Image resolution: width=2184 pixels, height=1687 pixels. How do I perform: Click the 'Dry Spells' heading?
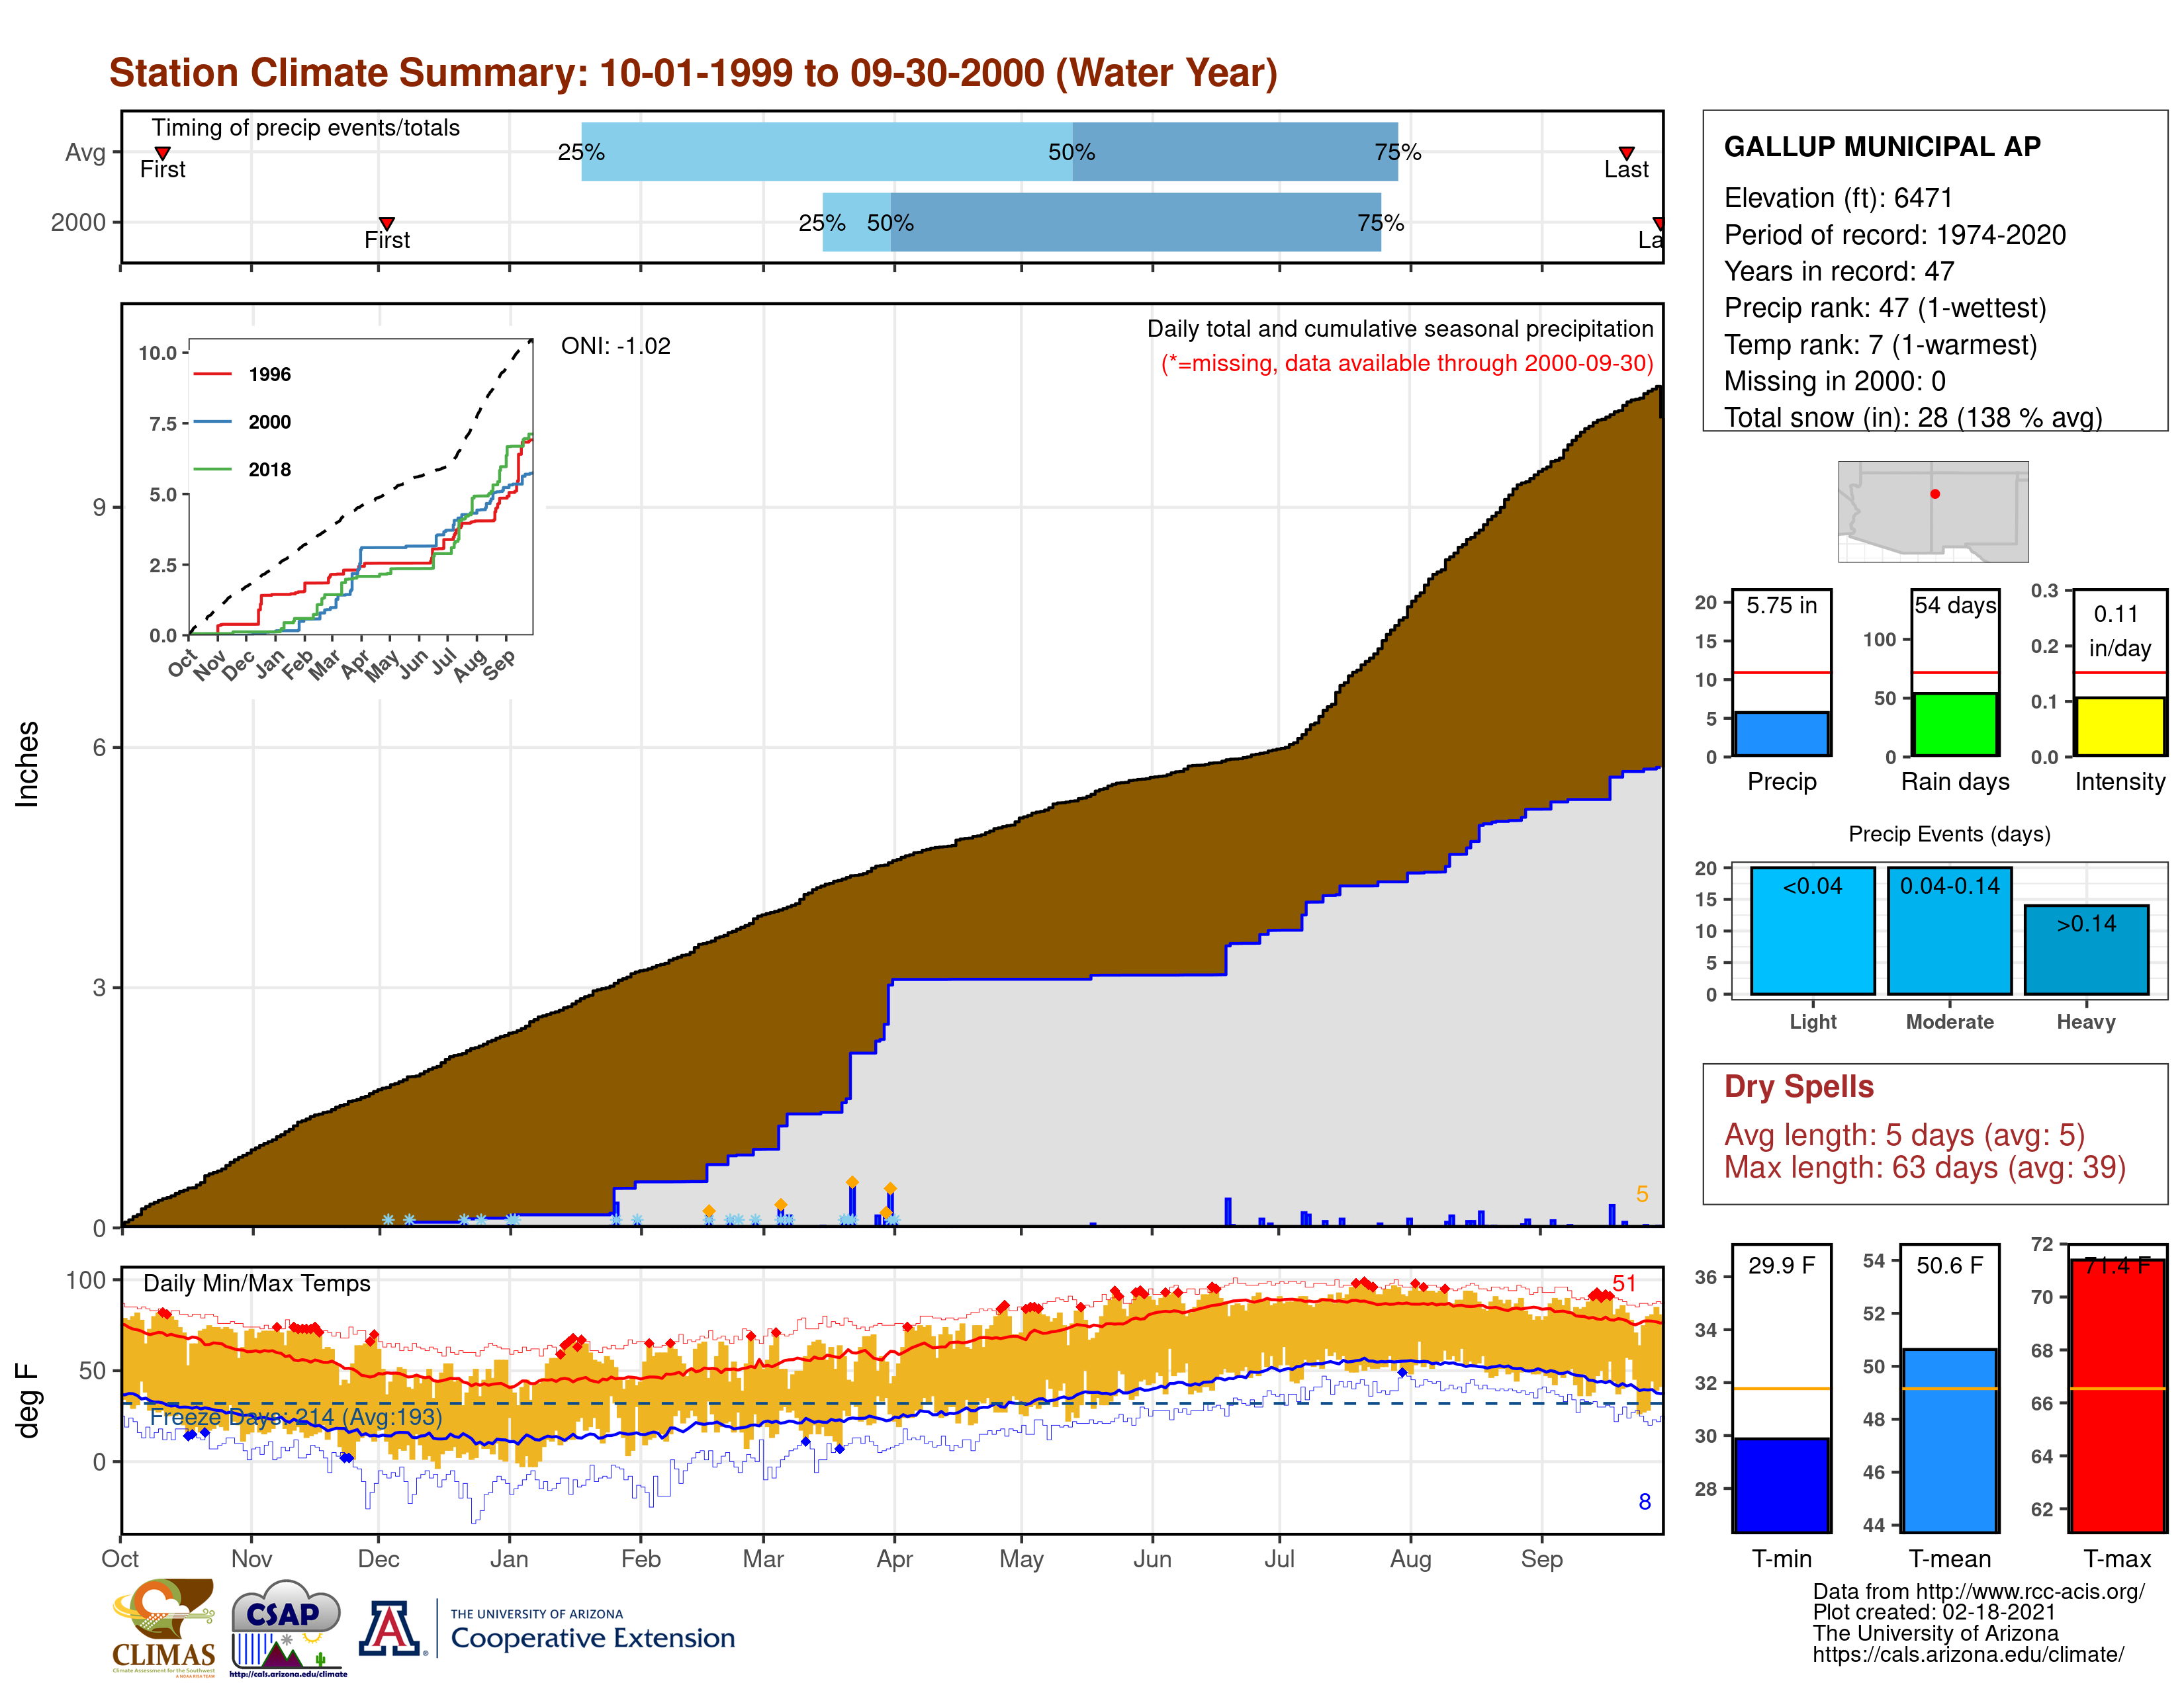click(1798, 1086)
